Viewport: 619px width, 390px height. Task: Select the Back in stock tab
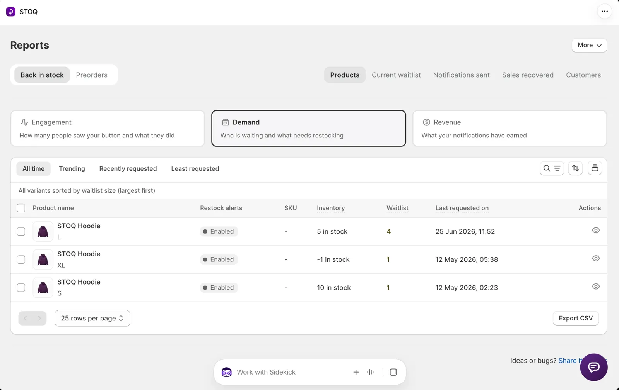(x=42, y=75)
